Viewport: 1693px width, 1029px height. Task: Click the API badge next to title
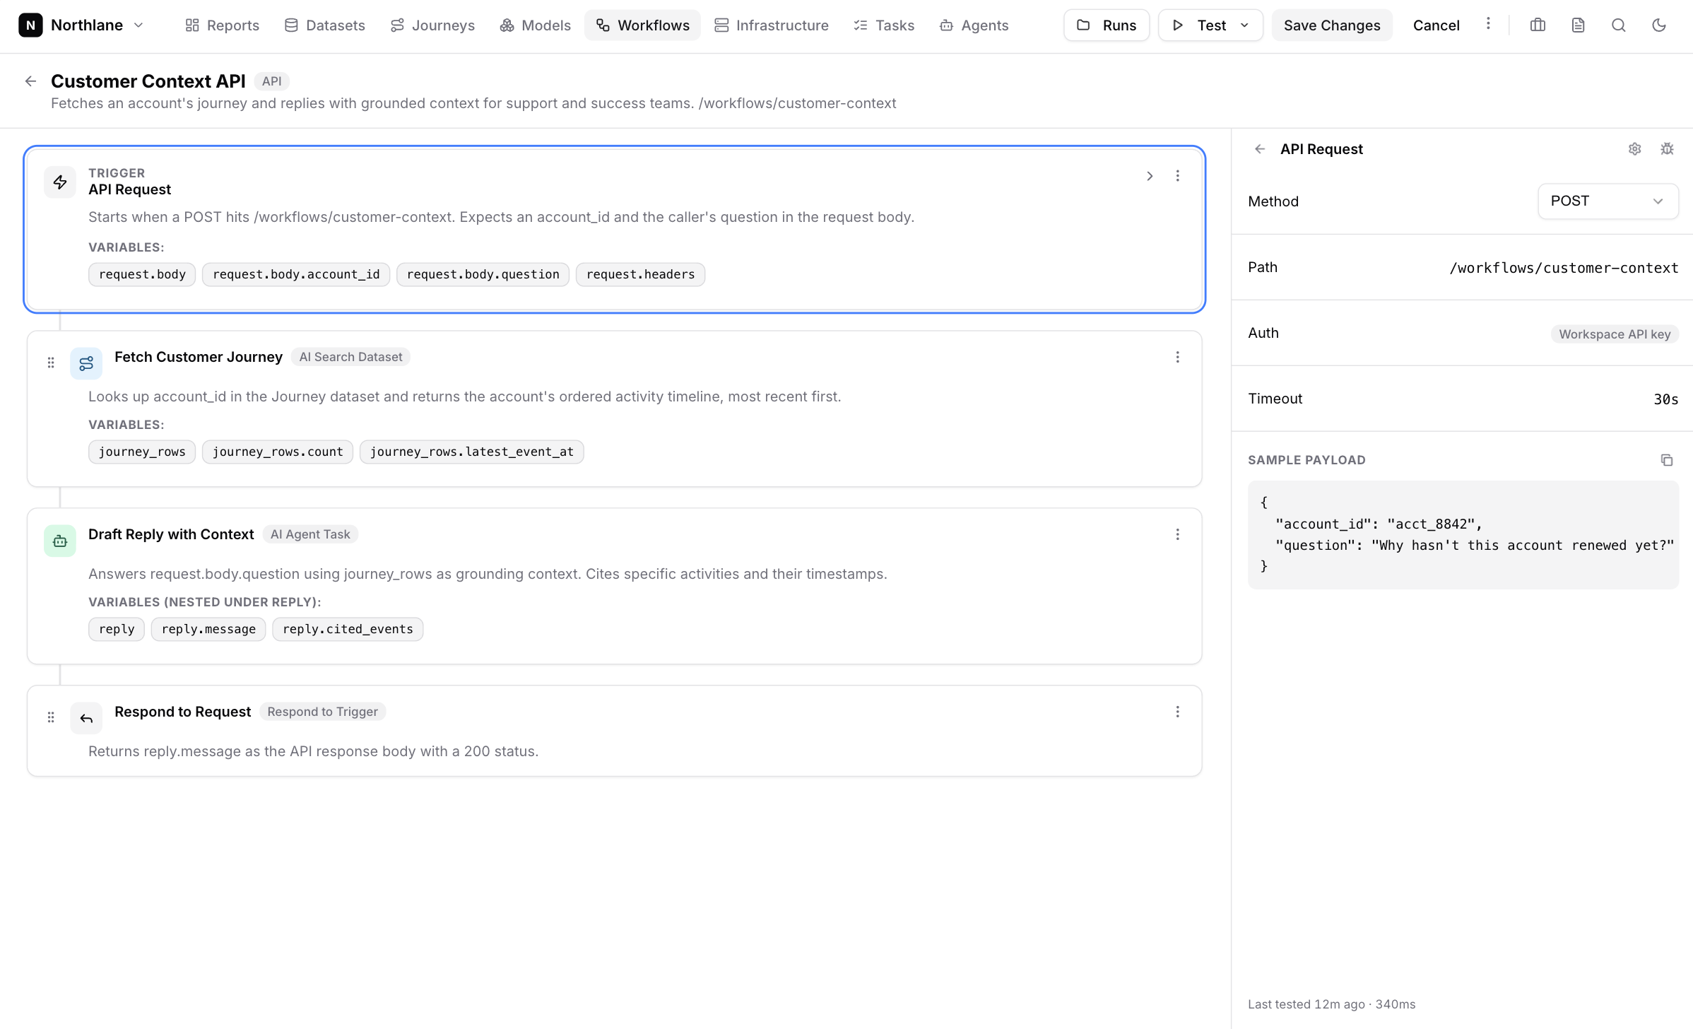coord(272,81)
